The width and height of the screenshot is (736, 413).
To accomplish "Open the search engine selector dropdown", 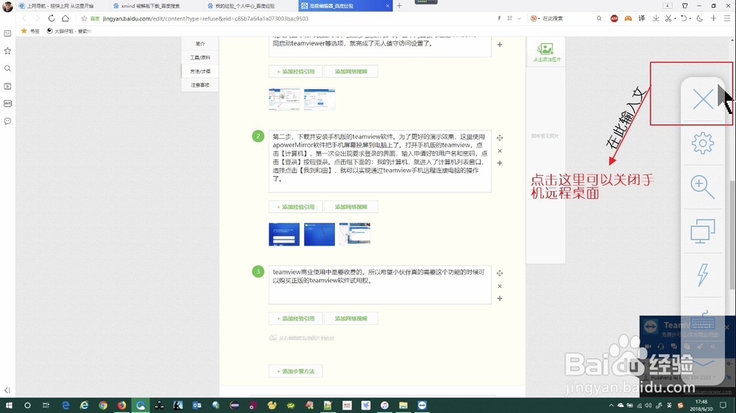I will [534, 18].
